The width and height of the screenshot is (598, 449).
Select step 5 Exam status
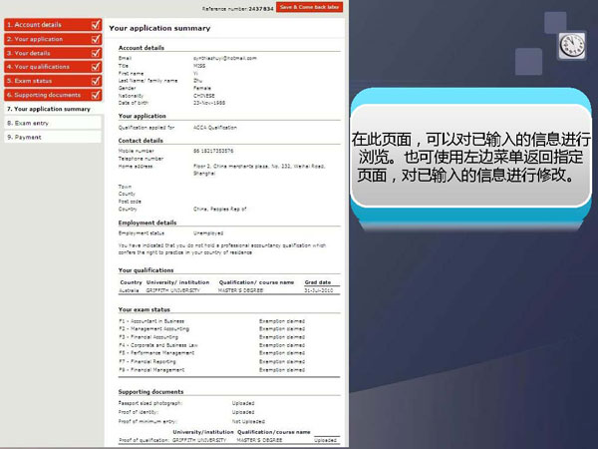[x=35, y=80]
